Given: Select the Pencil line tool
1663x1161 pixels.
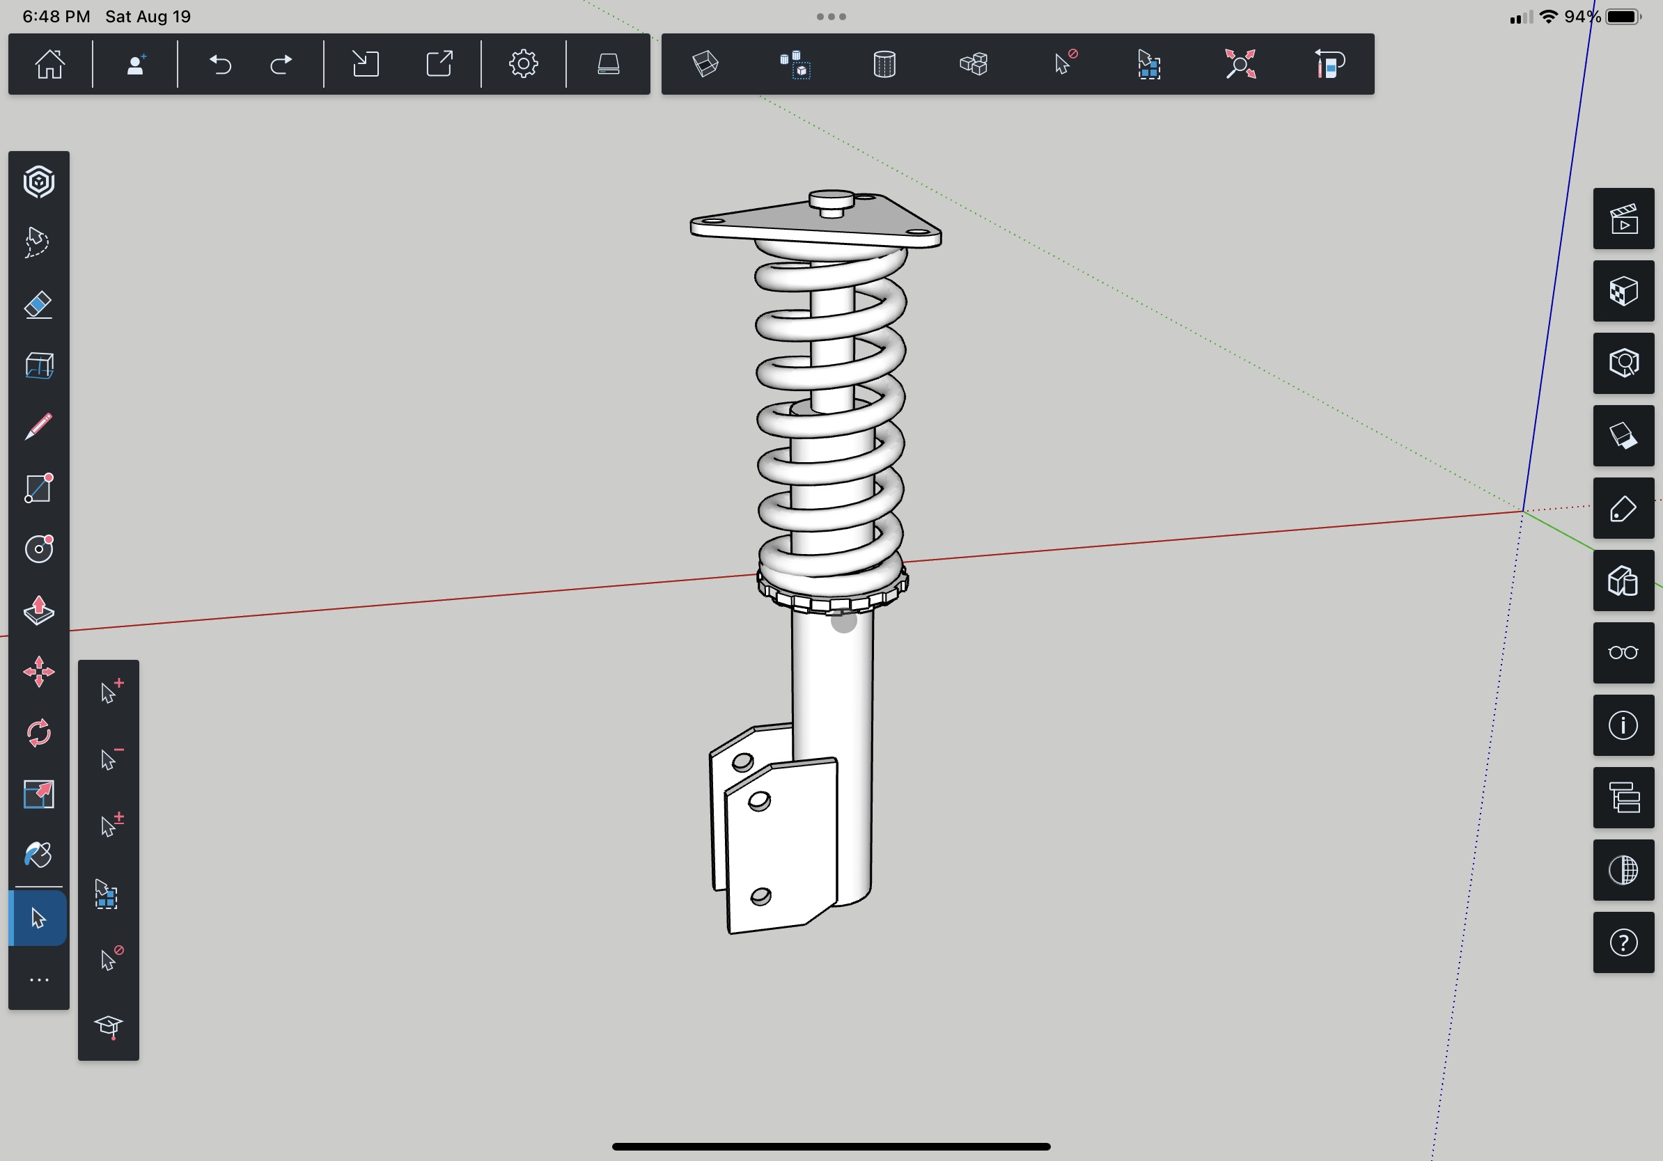Looking at the screenshot, I should pyautogui.click(x=38, y=427).
